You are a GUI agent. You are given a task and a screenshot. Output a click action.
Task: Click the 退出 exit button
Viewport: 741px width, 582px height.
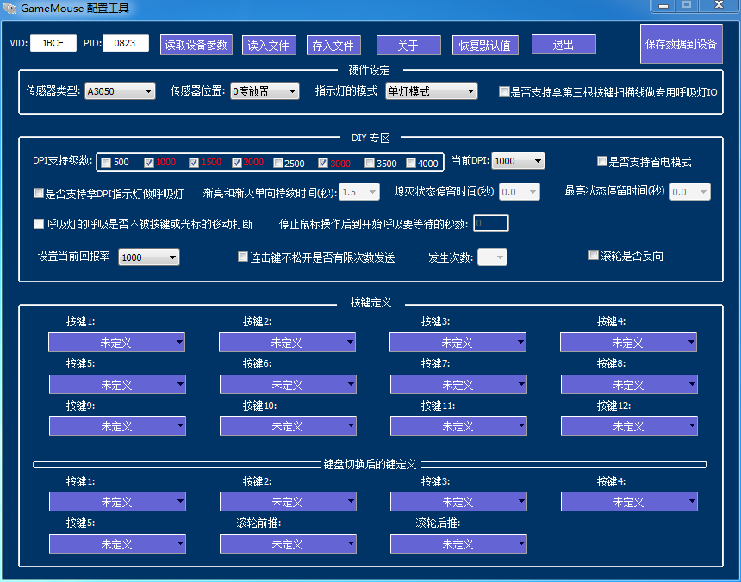tap(564, 45)
